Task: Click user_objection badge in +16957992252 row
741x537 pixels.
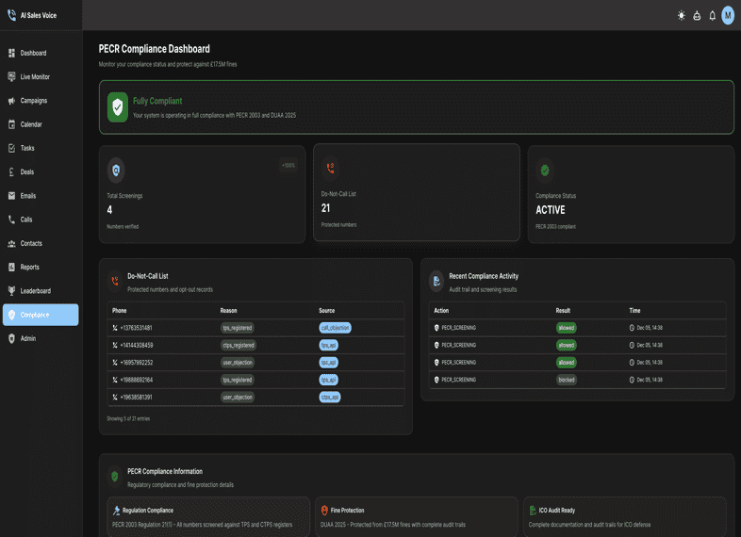Action: pos(238,363)
